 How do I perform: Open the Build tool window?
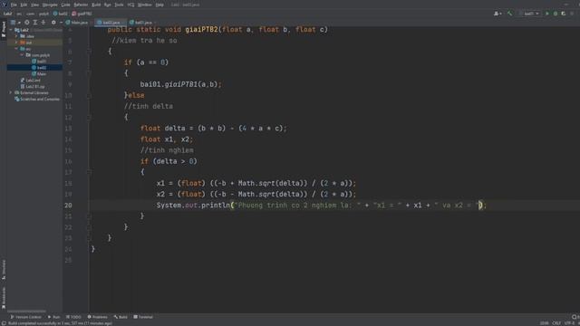click(121, 317)
